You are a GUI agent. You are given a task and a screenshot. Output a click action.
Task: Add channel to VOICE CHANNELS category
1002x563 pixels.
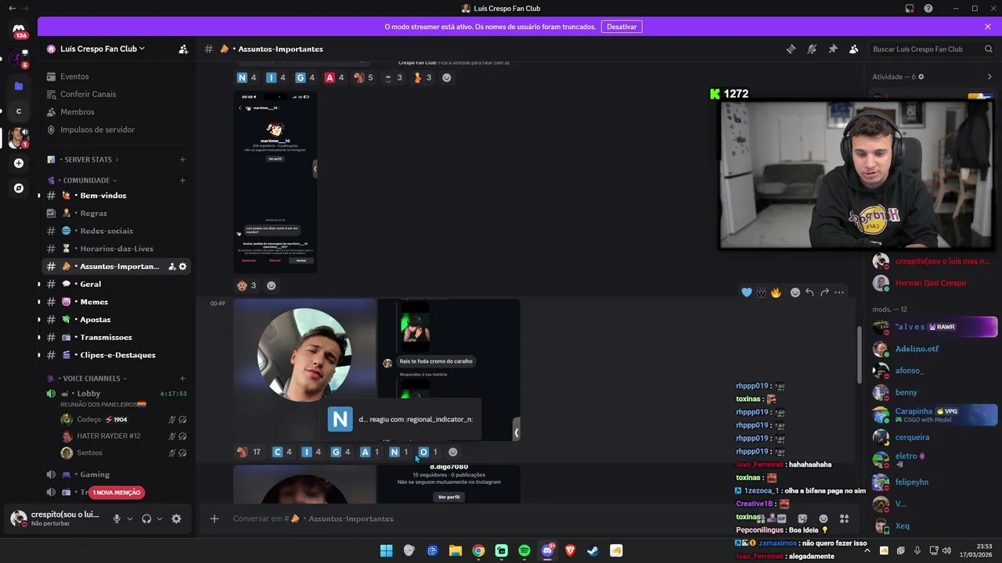(182, 378)
